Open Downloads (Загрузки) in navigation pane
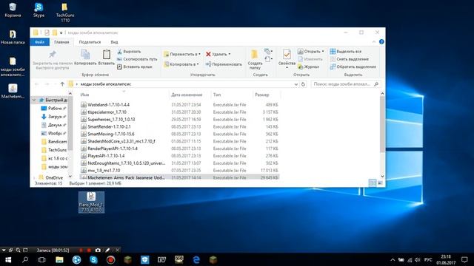The height and width of the screenshot is (266, 474). pyautogui.click(x=54, y=117)
